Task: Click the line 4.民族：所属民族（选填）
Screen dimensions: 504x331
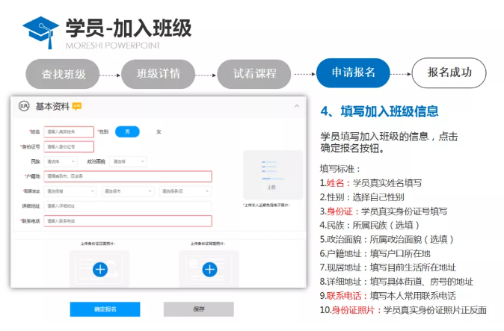Action: coord(369,226)
